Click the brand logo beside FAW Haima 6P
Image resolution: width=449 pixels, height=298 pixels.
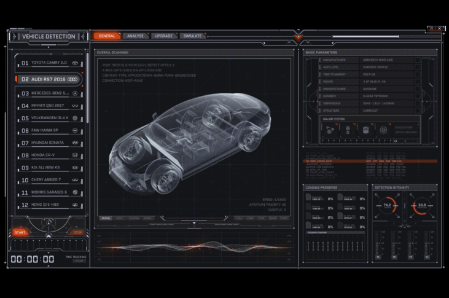(75, 130)
